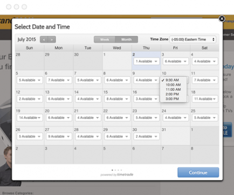Open July 27 '9 Available' dropdown
Image resolution: width=234 pixels, height=195 pixels.
coord(59,136)
